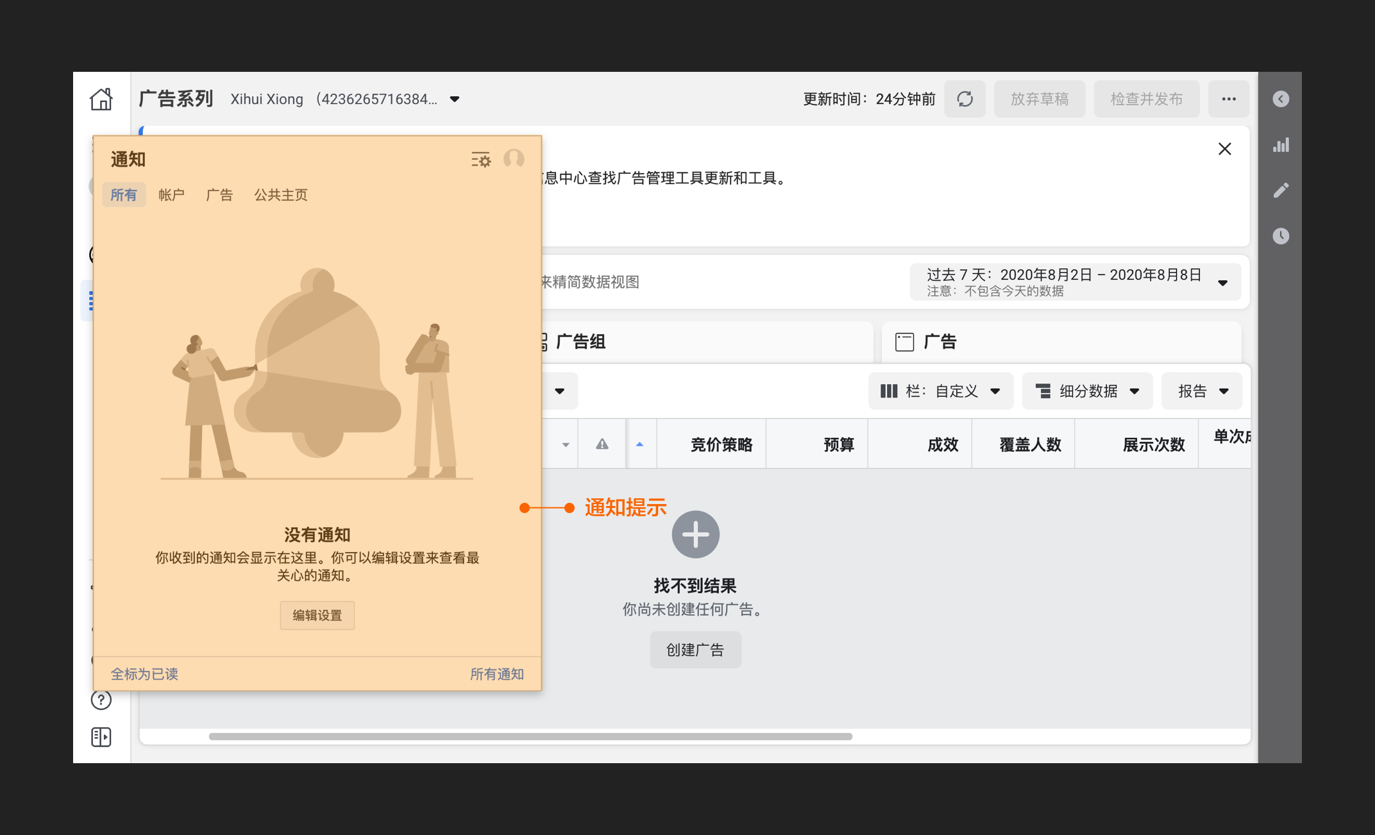Expand the 细分数据 breakdown dropdown

point(1087,391)
